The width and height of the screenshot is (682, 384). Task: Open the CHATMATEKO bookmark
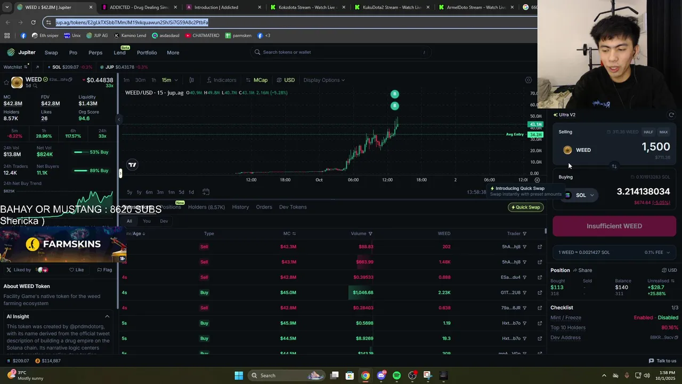[202, 36]
